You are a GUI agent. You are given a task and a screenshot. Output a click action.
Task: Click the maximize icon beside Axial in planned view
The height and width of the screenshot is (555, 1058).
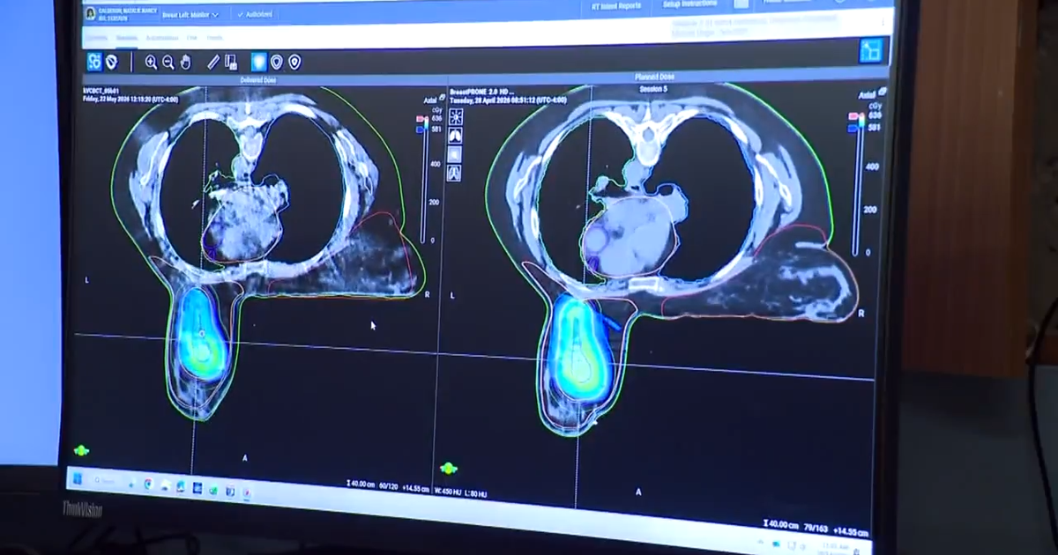883,92
